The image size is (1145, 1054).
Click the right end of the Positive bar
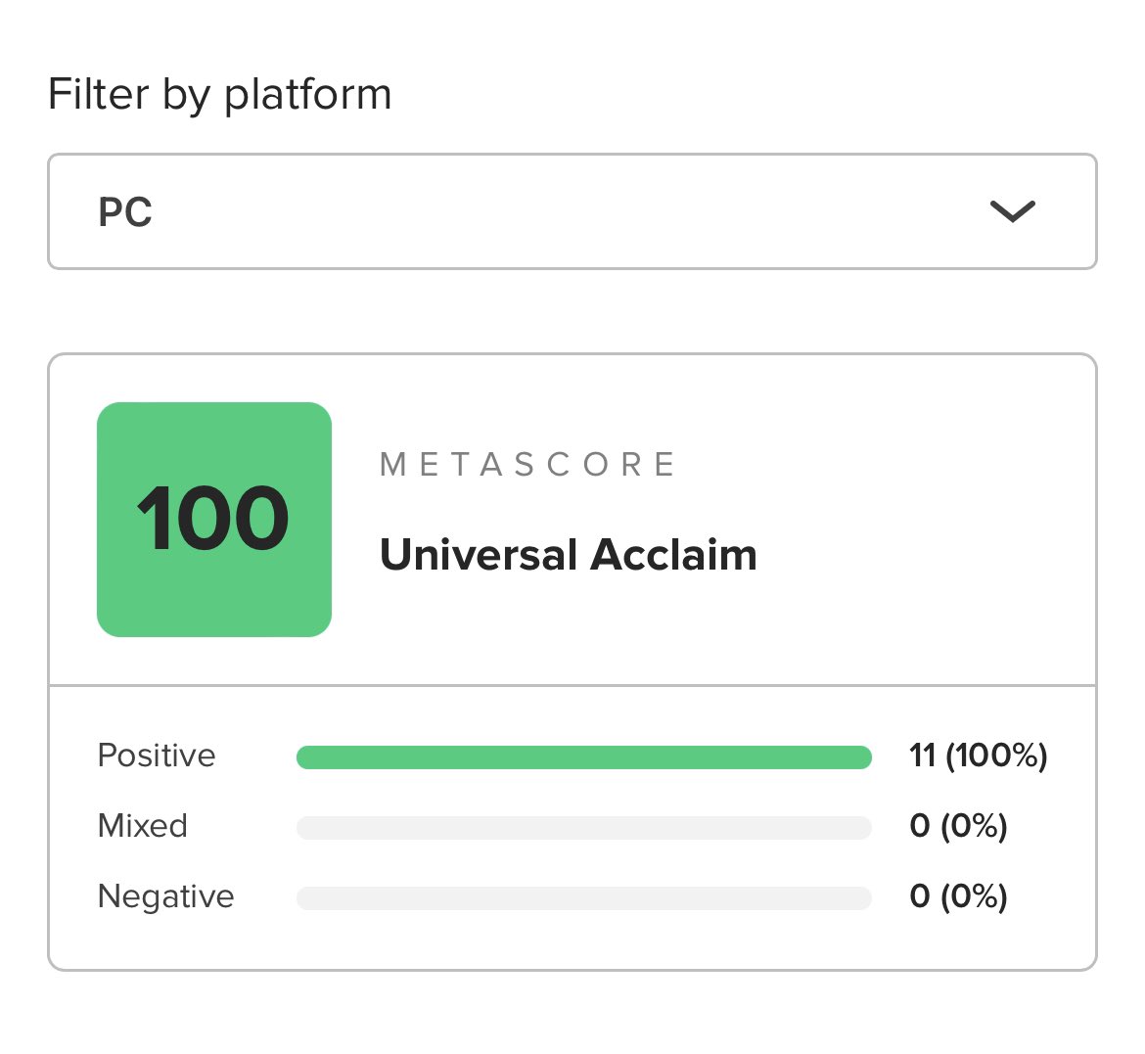point(859,757)
